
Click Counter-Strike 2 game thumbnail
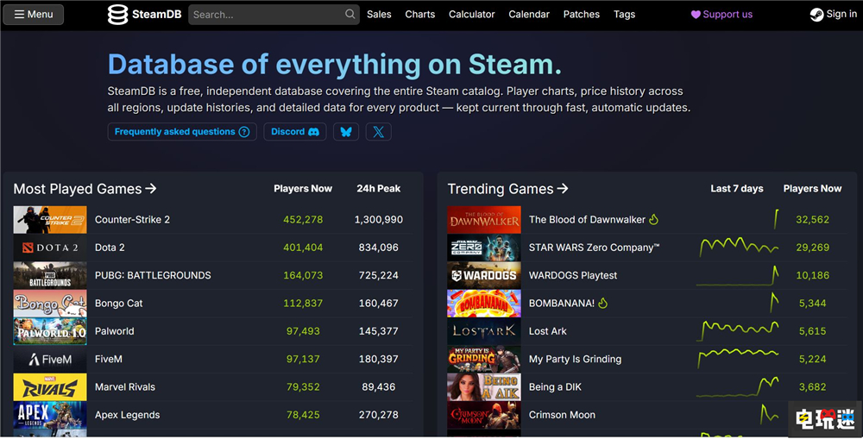(50, 219)
